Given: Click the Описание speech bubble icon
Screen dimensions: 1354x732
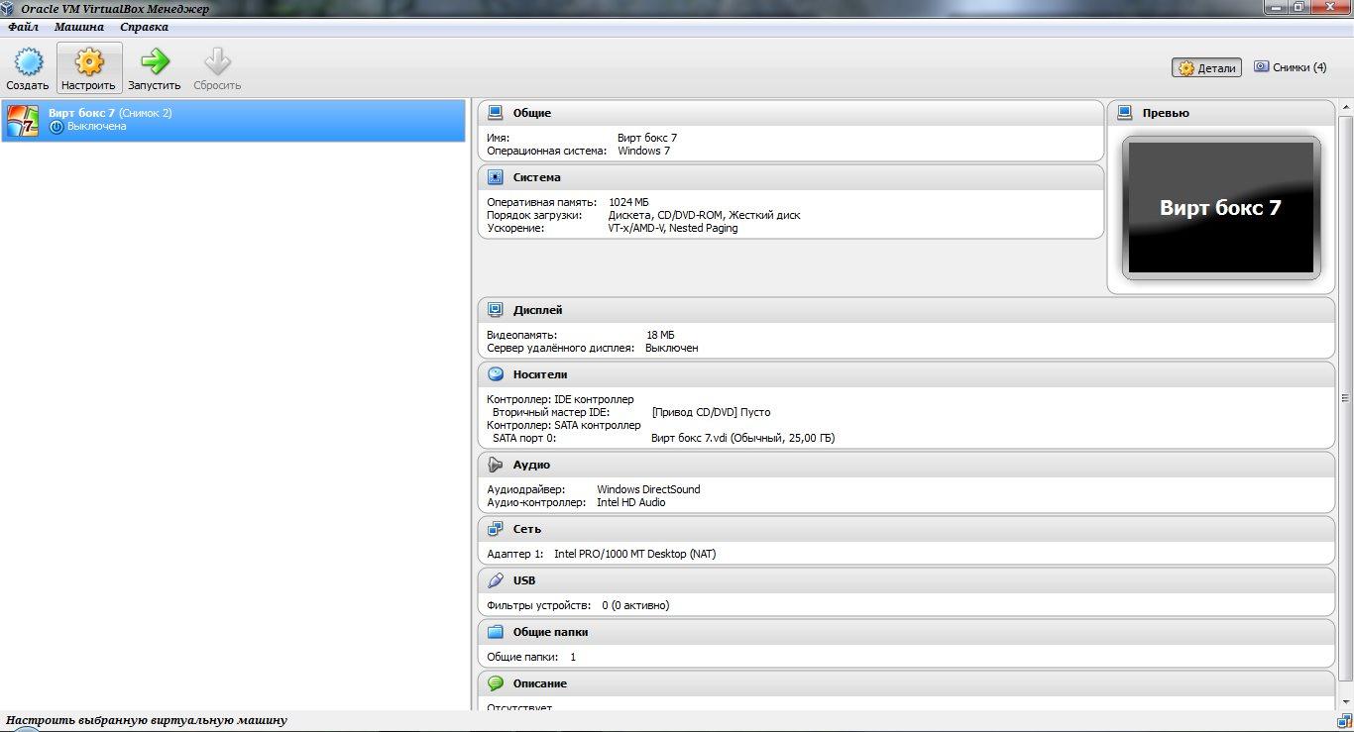Looking at the screenshot, I should 496,683.
